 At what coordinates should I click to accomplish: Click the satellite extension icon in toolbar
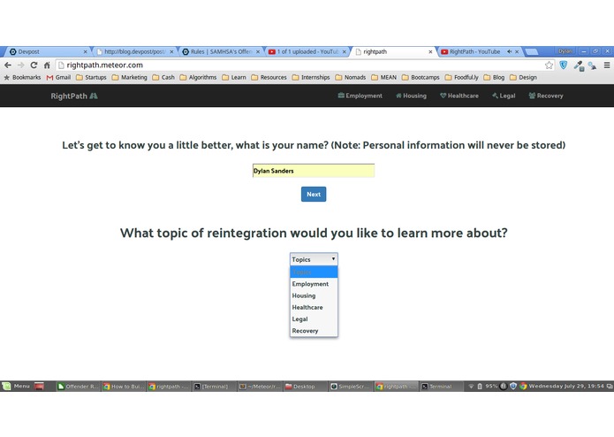pyautogui.click(x=592, y=65)
